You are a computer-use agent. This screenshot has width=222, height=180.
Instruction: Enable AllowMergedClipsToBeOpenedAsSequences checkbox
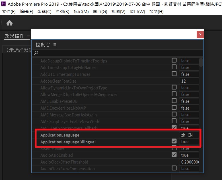point(174,94)
